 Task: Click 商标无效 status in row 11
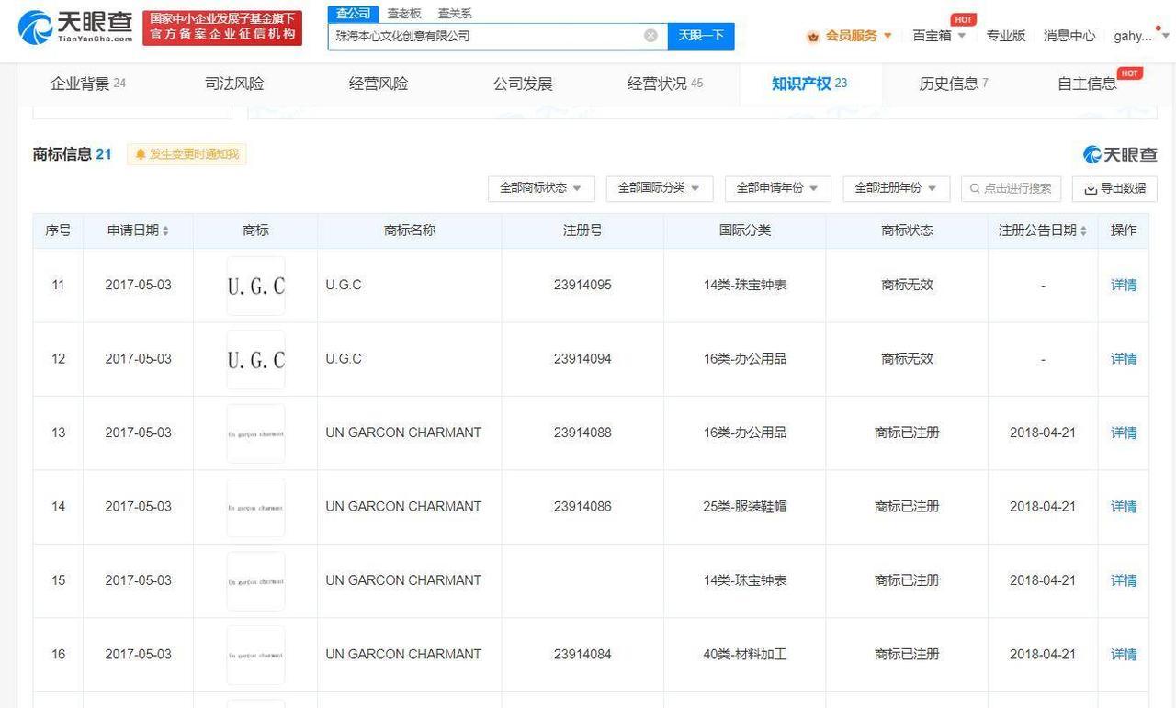click(907, 286)
